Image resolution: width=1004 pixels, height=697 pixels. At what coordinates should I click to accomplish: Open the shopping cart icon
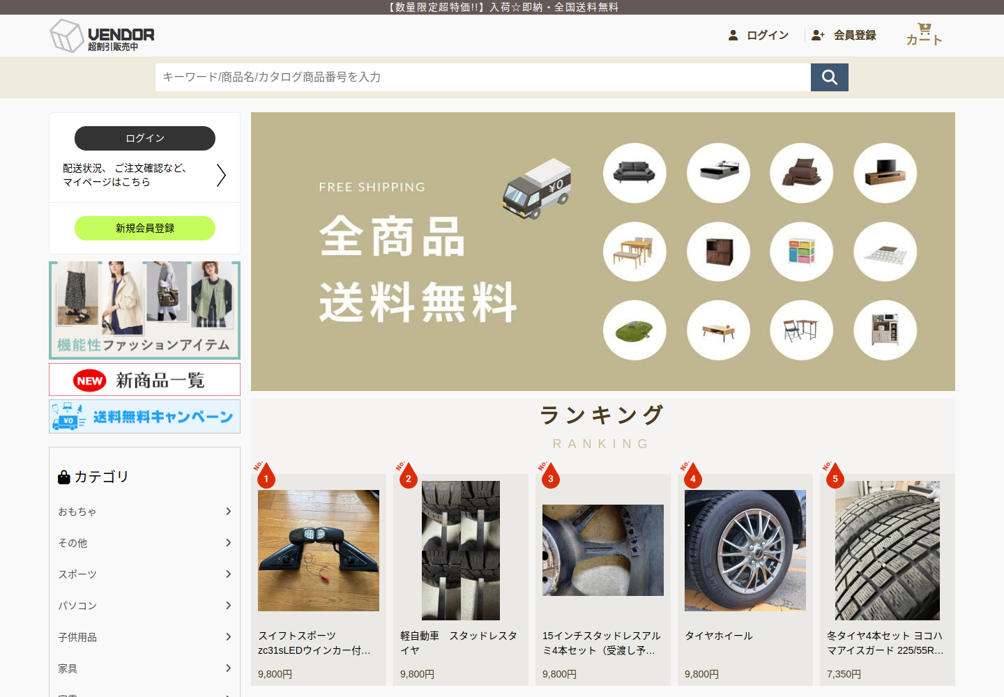924,34
